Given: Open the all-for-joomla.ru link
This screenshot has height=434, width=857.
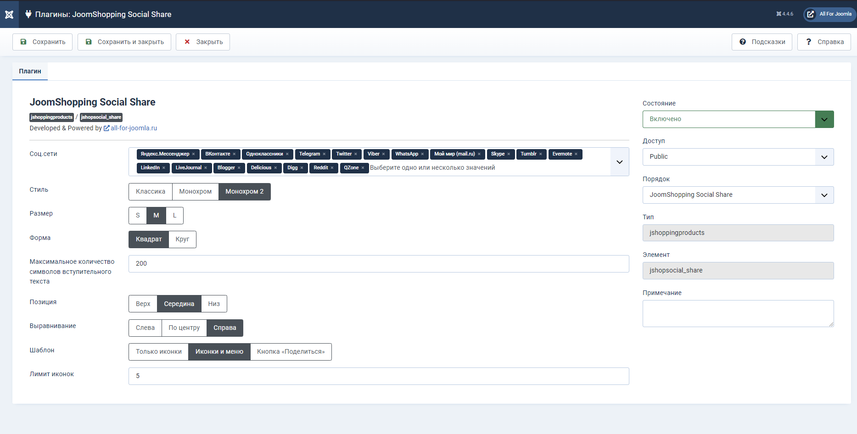Looking at the screenshot, I should [x=130, y=128].
